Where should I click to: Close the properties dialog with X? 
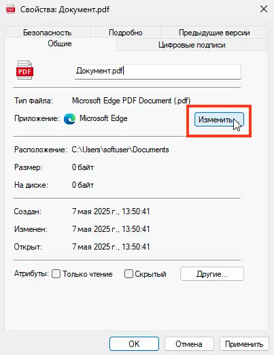[x=264, y=10]
